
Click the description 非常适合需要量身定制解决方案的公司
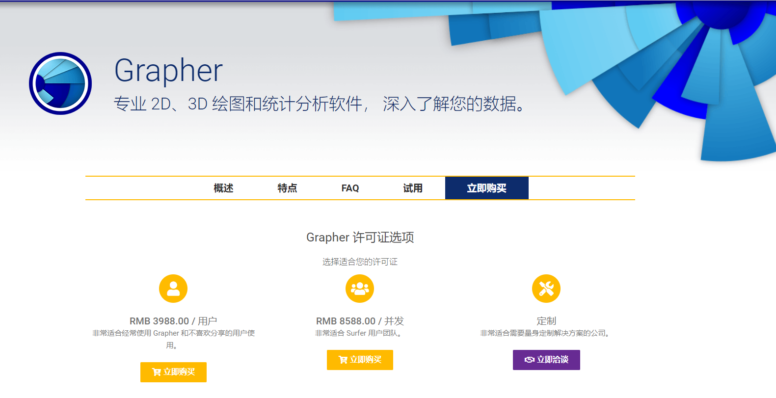tap(546, 333)
